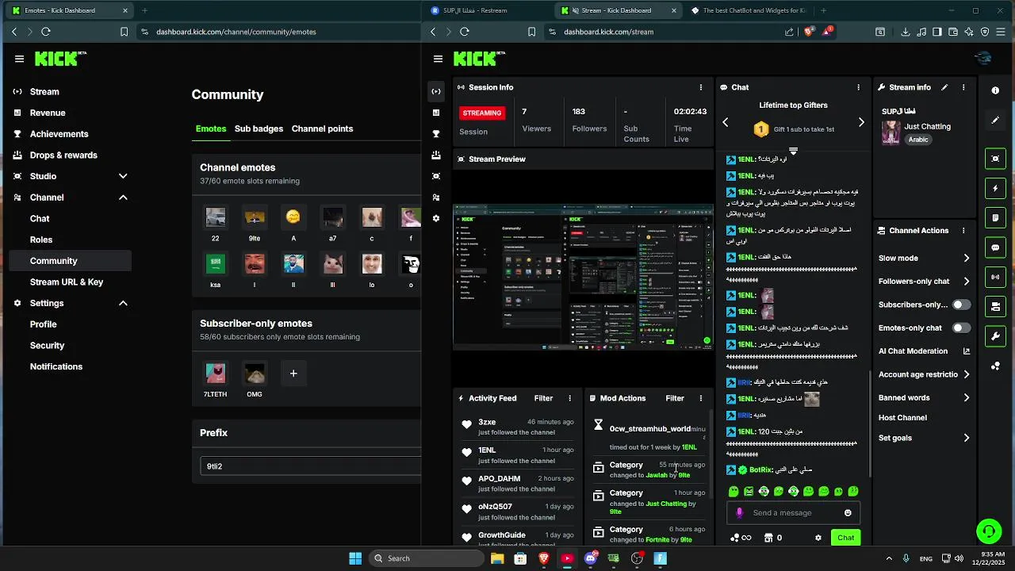1015x571 pixels.
Task: Click the Host Channel action
Action: click(902, 418)
